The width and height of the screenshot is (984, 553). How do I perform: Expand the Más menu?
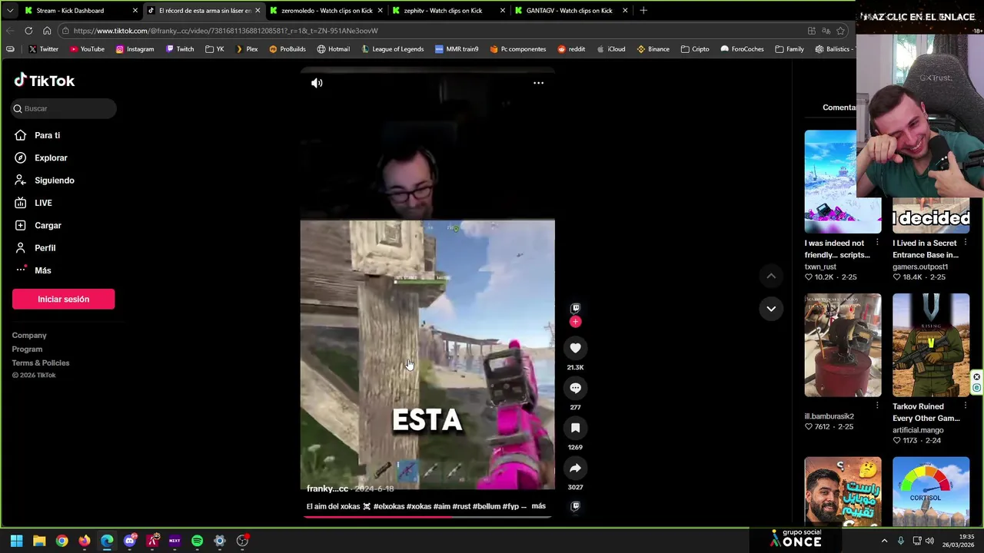tap(42, 270)
